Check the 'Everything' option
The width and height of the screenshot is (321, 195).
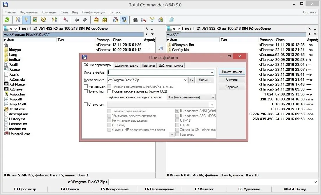(x=86, y=91)
